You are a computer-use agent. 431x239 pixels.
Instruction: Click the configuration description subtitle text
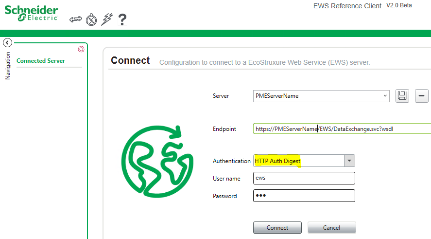(265, 62)
